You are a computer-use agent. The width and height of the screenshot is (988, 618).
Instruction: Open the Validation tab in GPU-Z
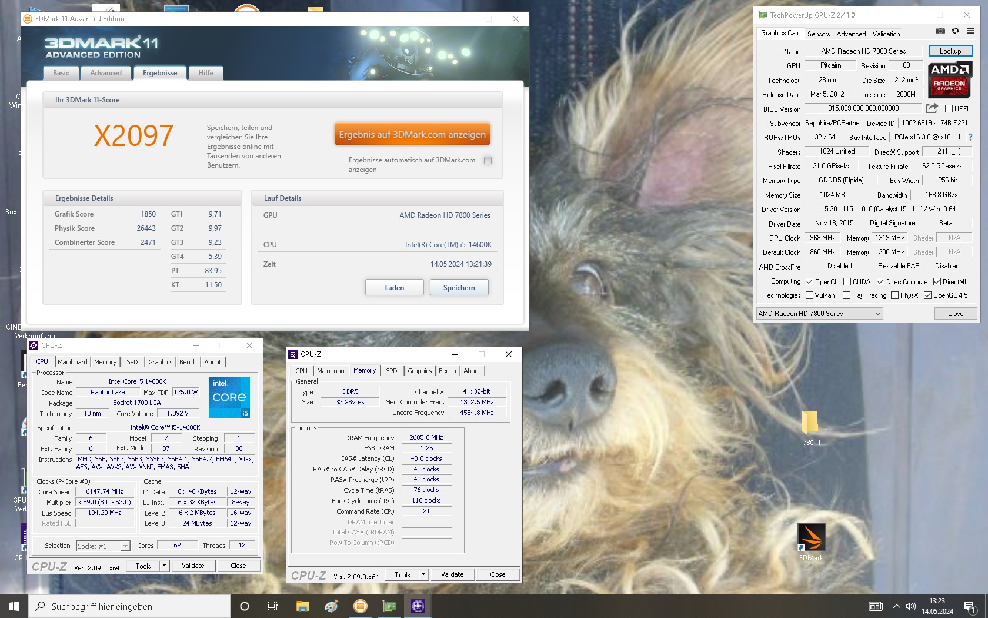[886, 34]
